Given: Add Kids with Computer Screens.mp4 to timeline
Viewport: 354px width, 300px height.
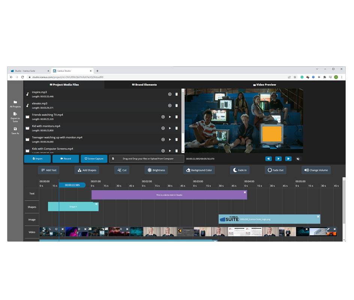Looking at the screenshot, I should click(x=163, y=151).
